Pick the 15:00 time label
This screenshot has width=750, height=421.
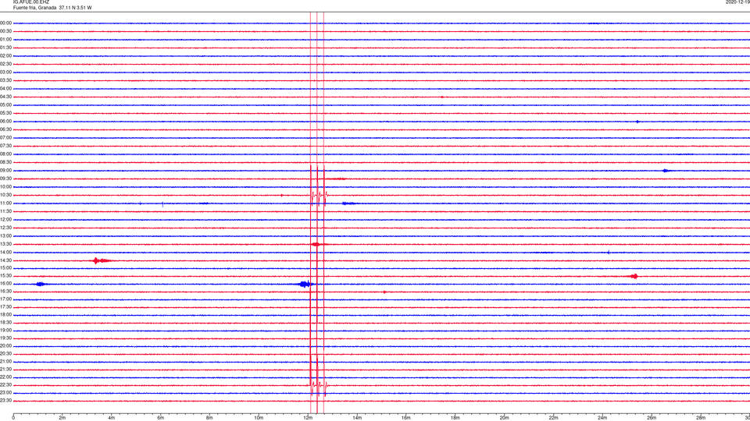5,267
